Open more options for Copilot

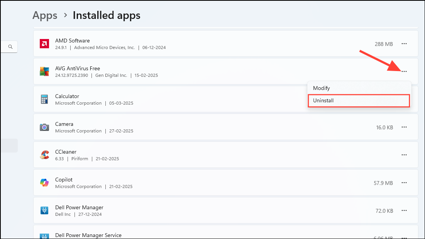[x=404, y=183]
